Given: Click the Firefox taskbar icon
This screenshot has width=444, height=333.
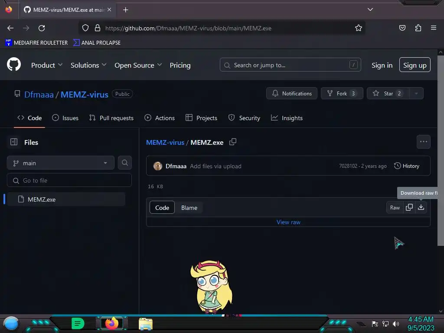Looking at the screenshot, I should (x=111, y=323).
